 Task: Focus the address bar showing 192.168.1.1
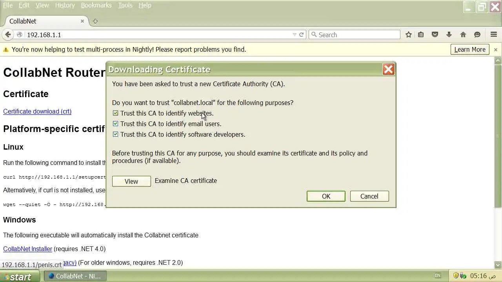point(157,35)
